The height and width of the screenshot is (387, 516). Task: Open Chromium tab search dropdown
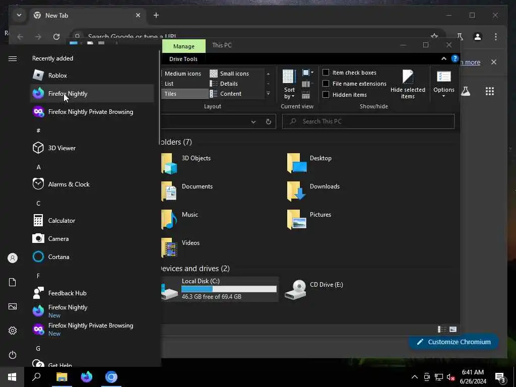19,15
